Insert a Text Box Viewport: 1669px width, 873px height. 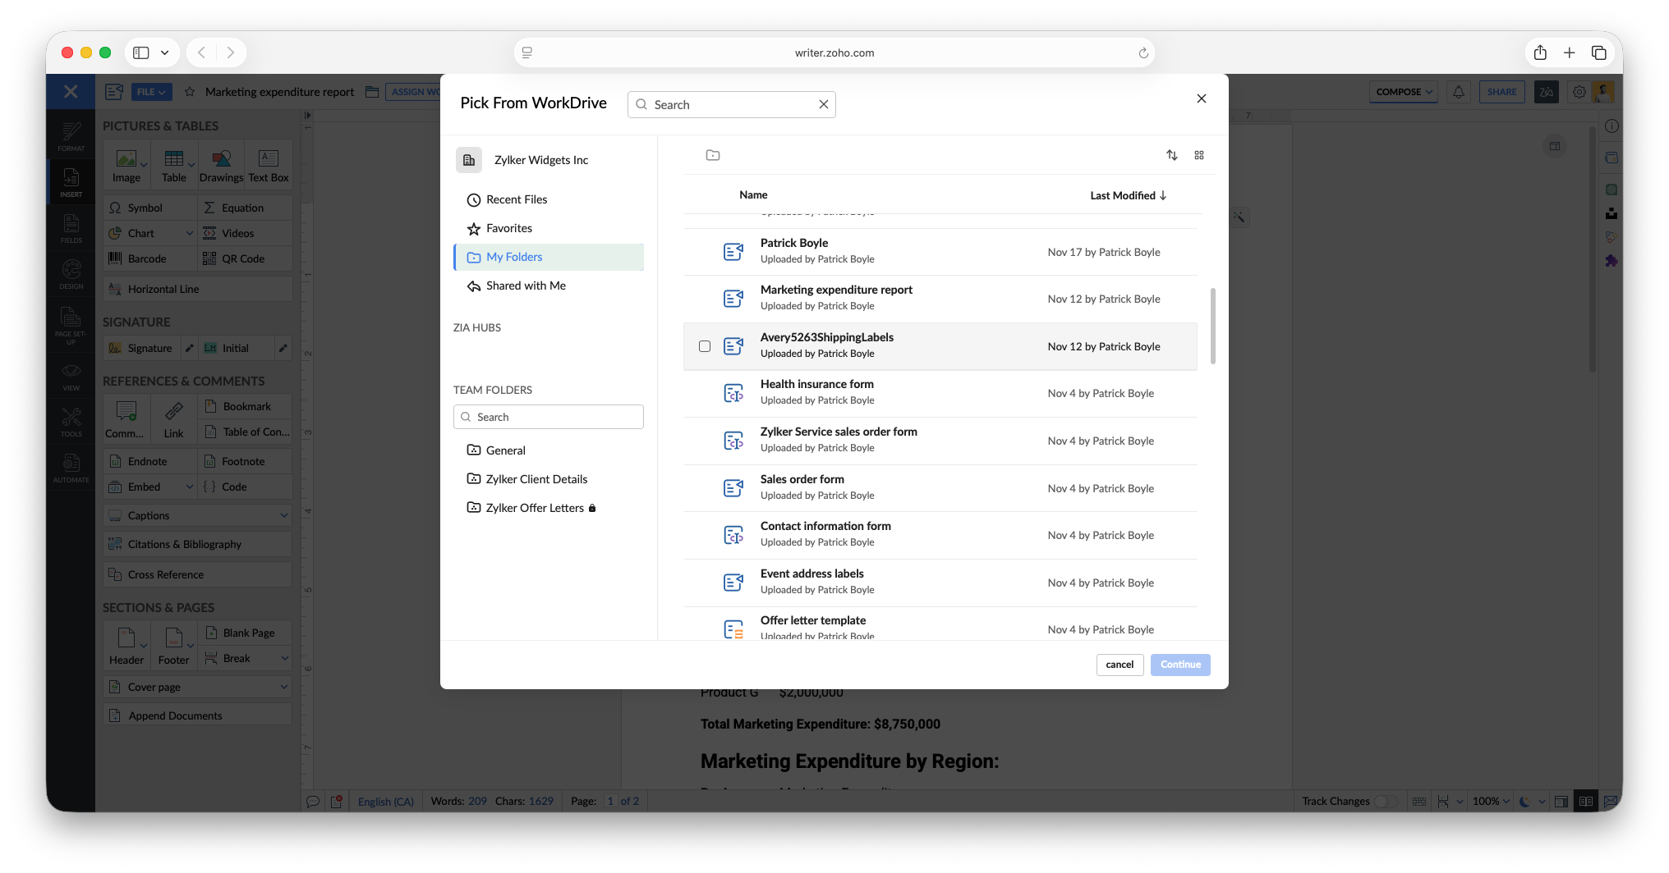[269, 165]
